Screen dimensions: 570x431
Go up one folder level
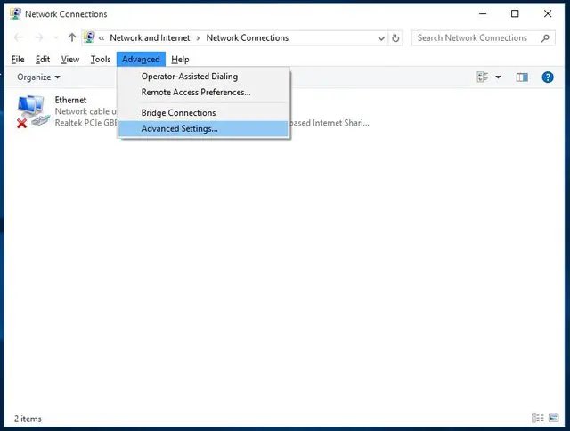tap(71, 37)
